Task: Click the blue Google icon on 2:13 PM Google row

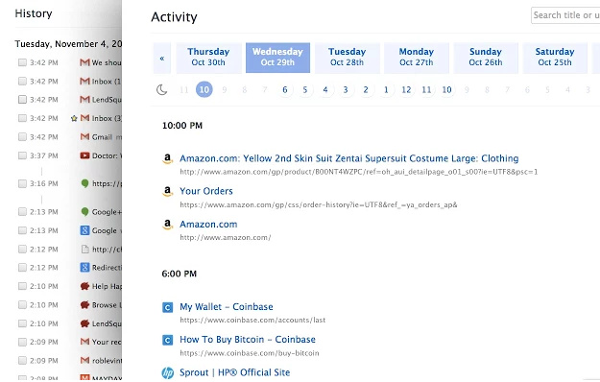Action: click(84, 230)
